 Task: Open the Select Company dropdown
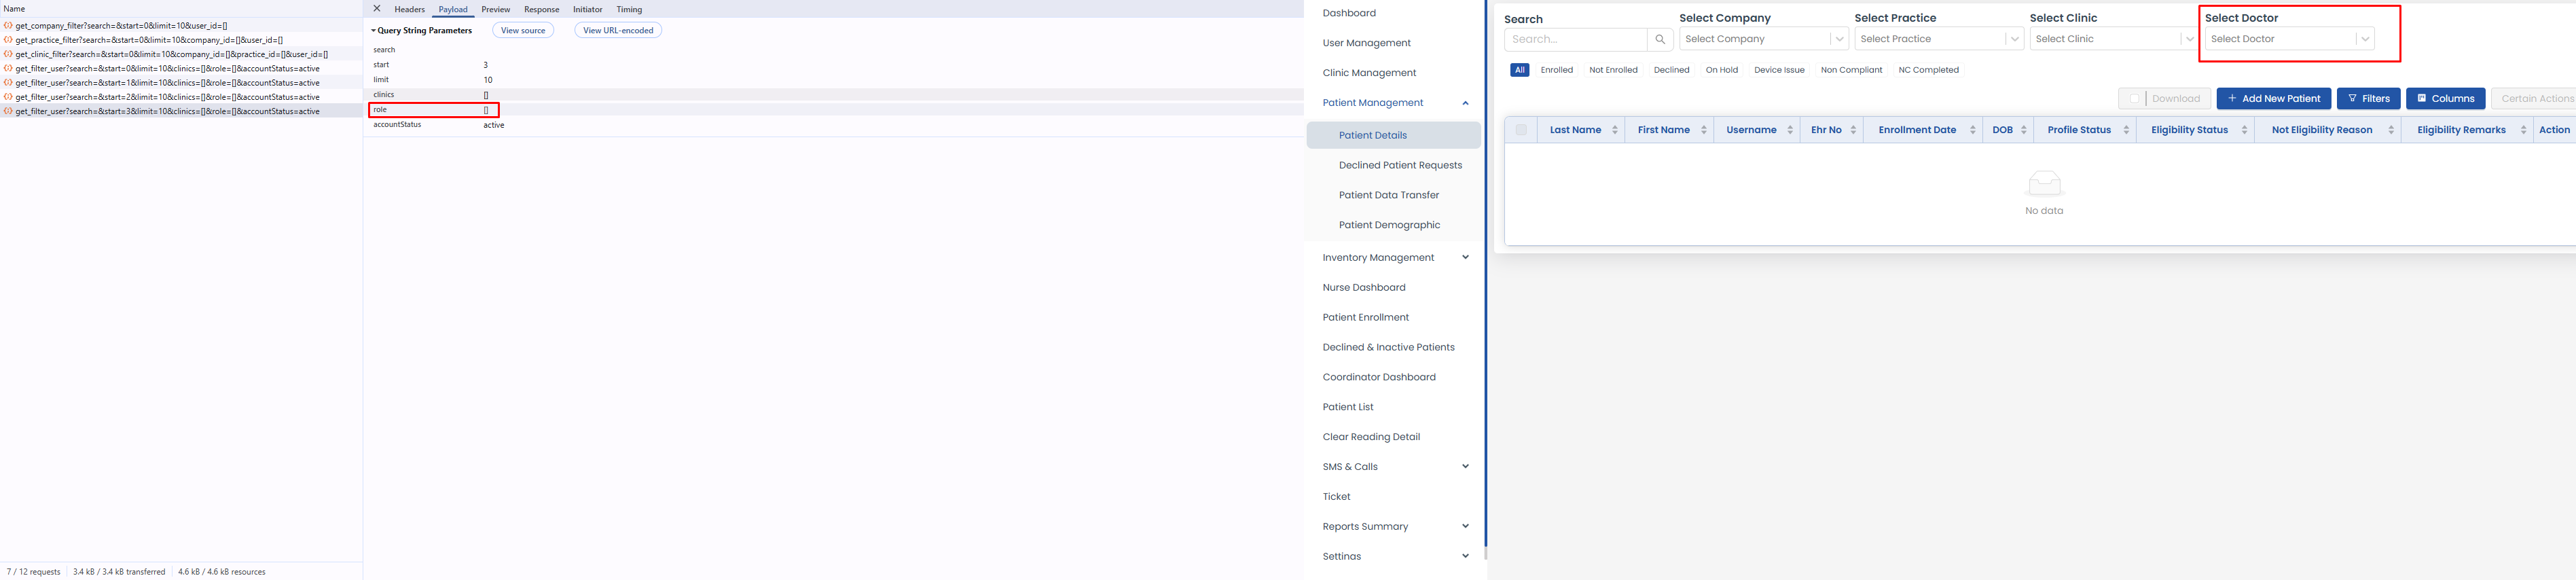tap(1763, 39)
